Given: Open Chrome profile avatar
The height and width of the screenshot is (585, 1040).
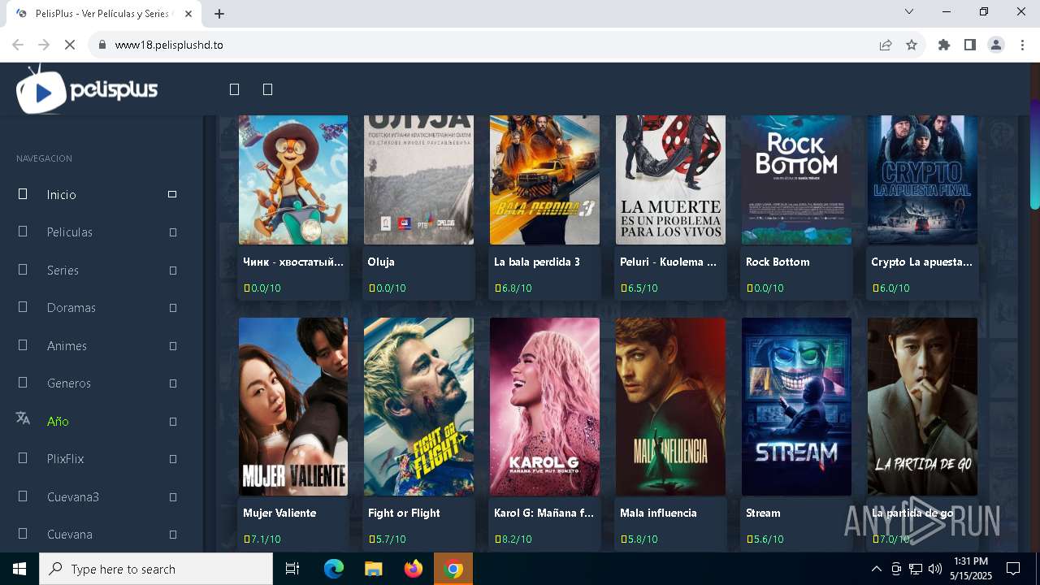Looking at the screenshot, I should pos(996,45).
